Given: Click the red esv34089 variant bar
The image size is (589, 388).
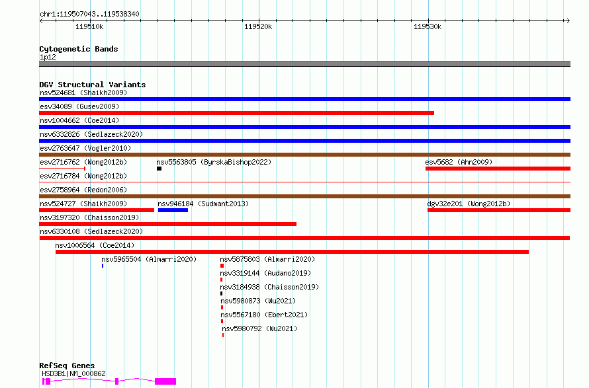Looking at the screenshot, I should [x=237, y=113].
